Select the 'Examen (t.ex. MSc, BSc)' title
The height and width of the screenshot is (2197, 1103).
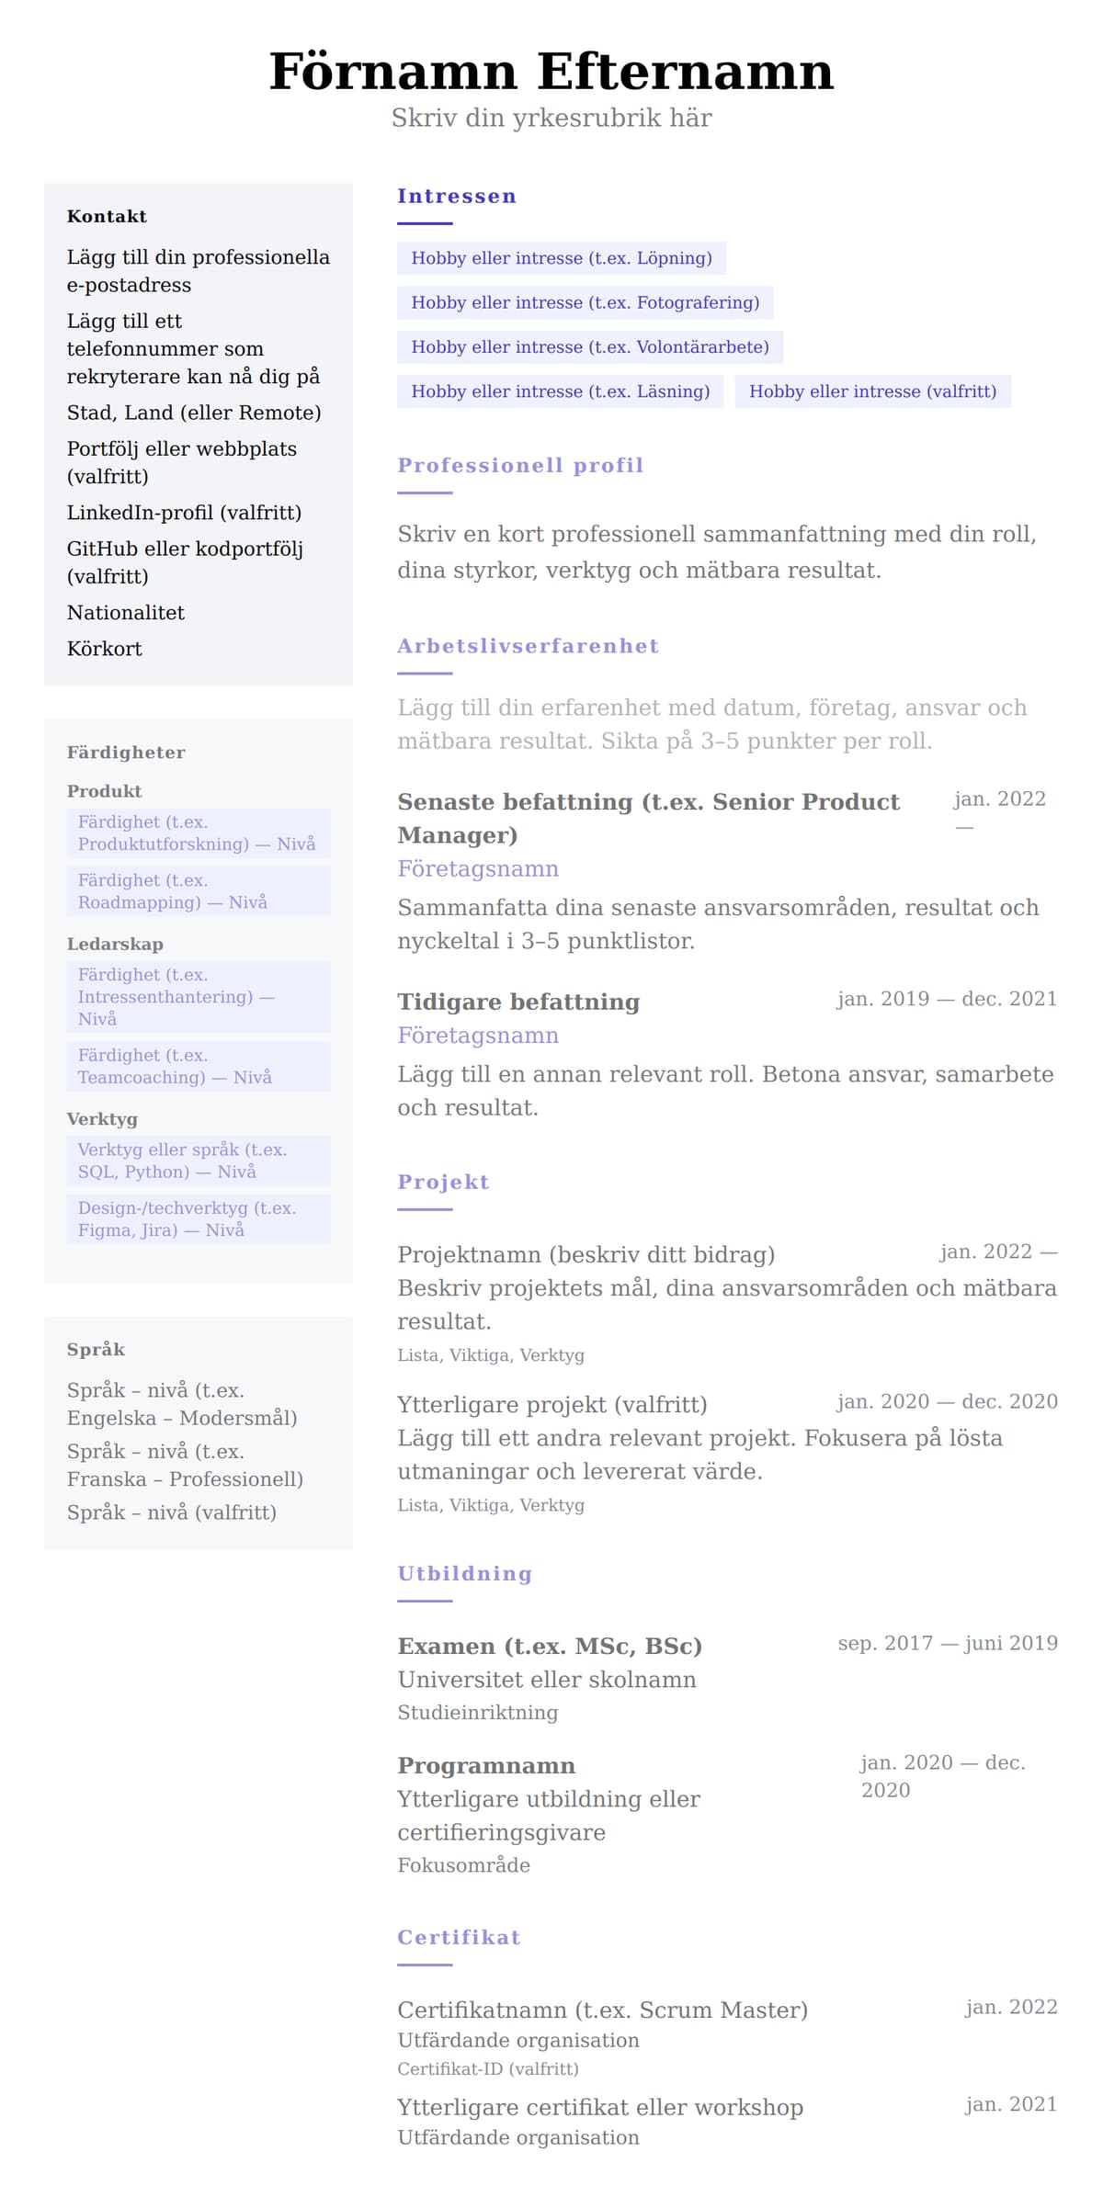click(x=550, y=1646)
